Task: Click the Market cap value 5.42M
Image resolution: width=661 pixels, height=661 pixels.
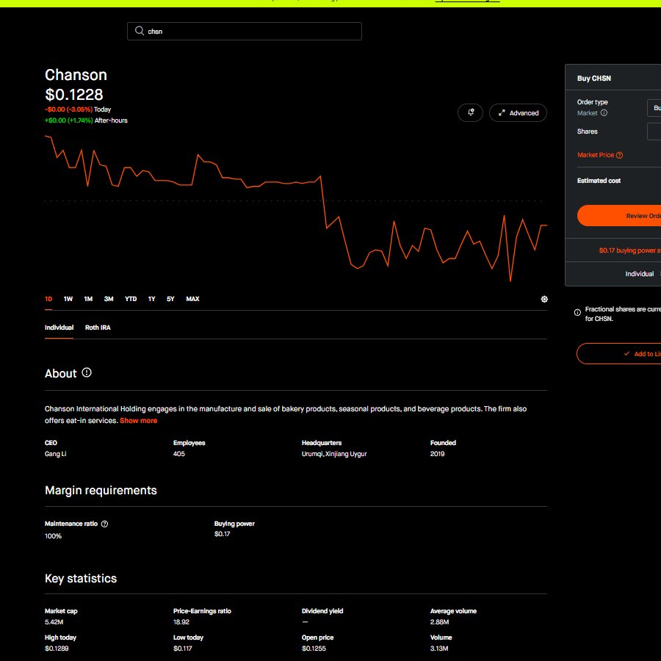Action: 54,622
